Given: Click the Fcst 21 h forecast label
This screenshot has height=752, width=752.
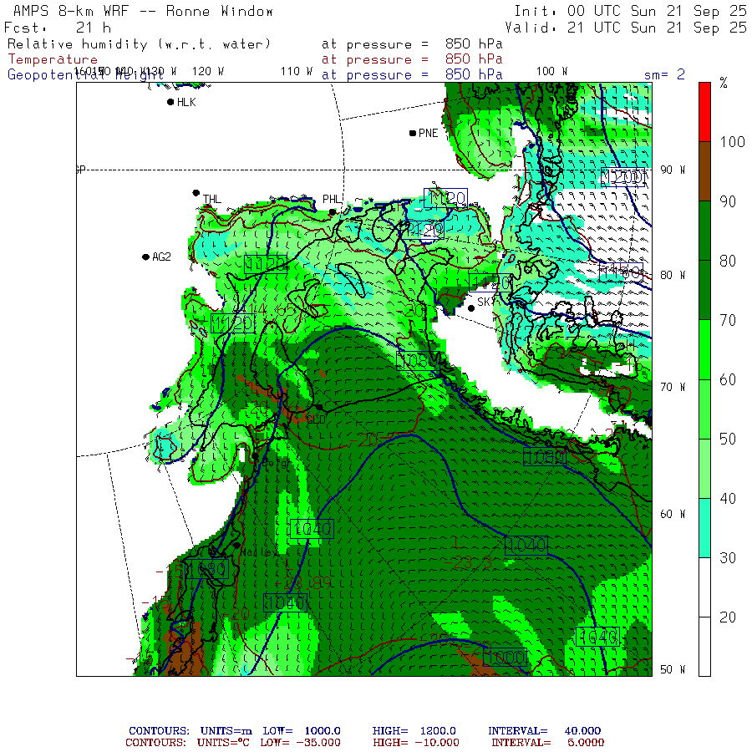Looking at the screenshot, I should [58, 28].
